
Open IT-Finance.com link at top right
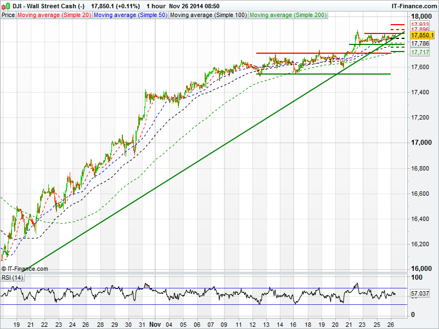pos(414,6)
